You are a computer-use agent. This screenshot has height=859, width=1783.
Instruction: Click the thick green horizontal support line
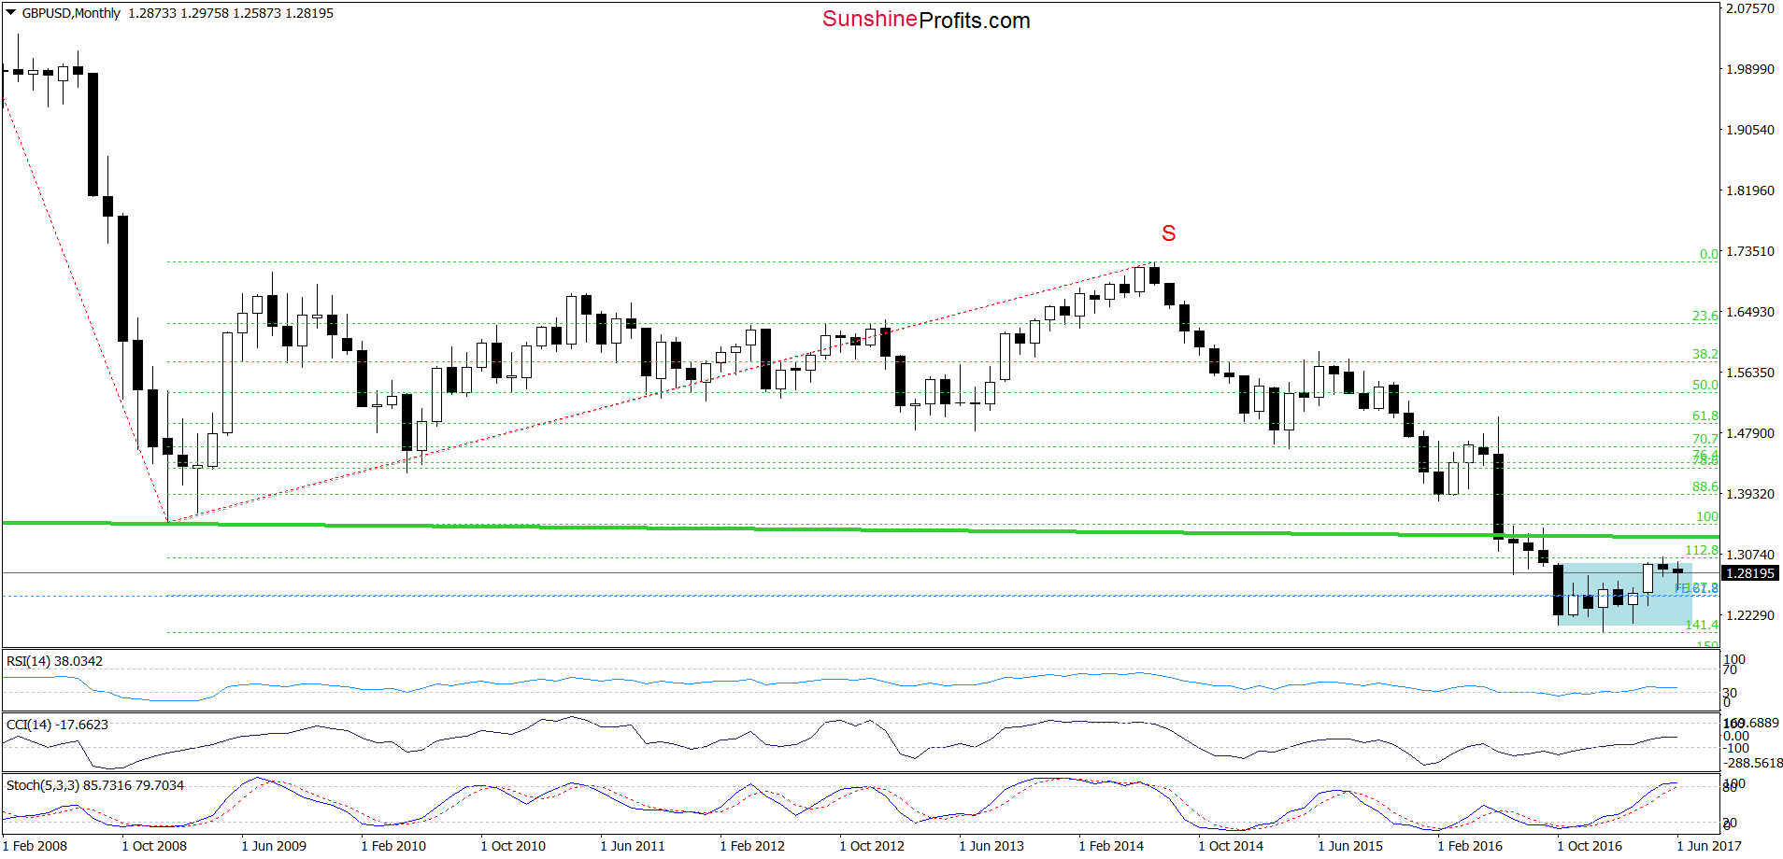[x=860, y=529]
